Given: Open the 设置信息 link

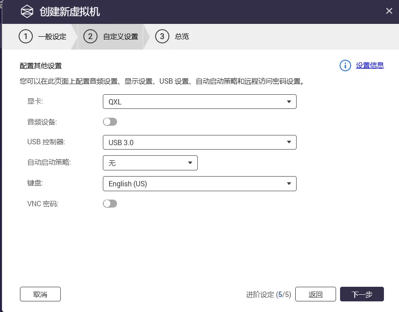Looking at the screenshot, I should tap(370, 65).
